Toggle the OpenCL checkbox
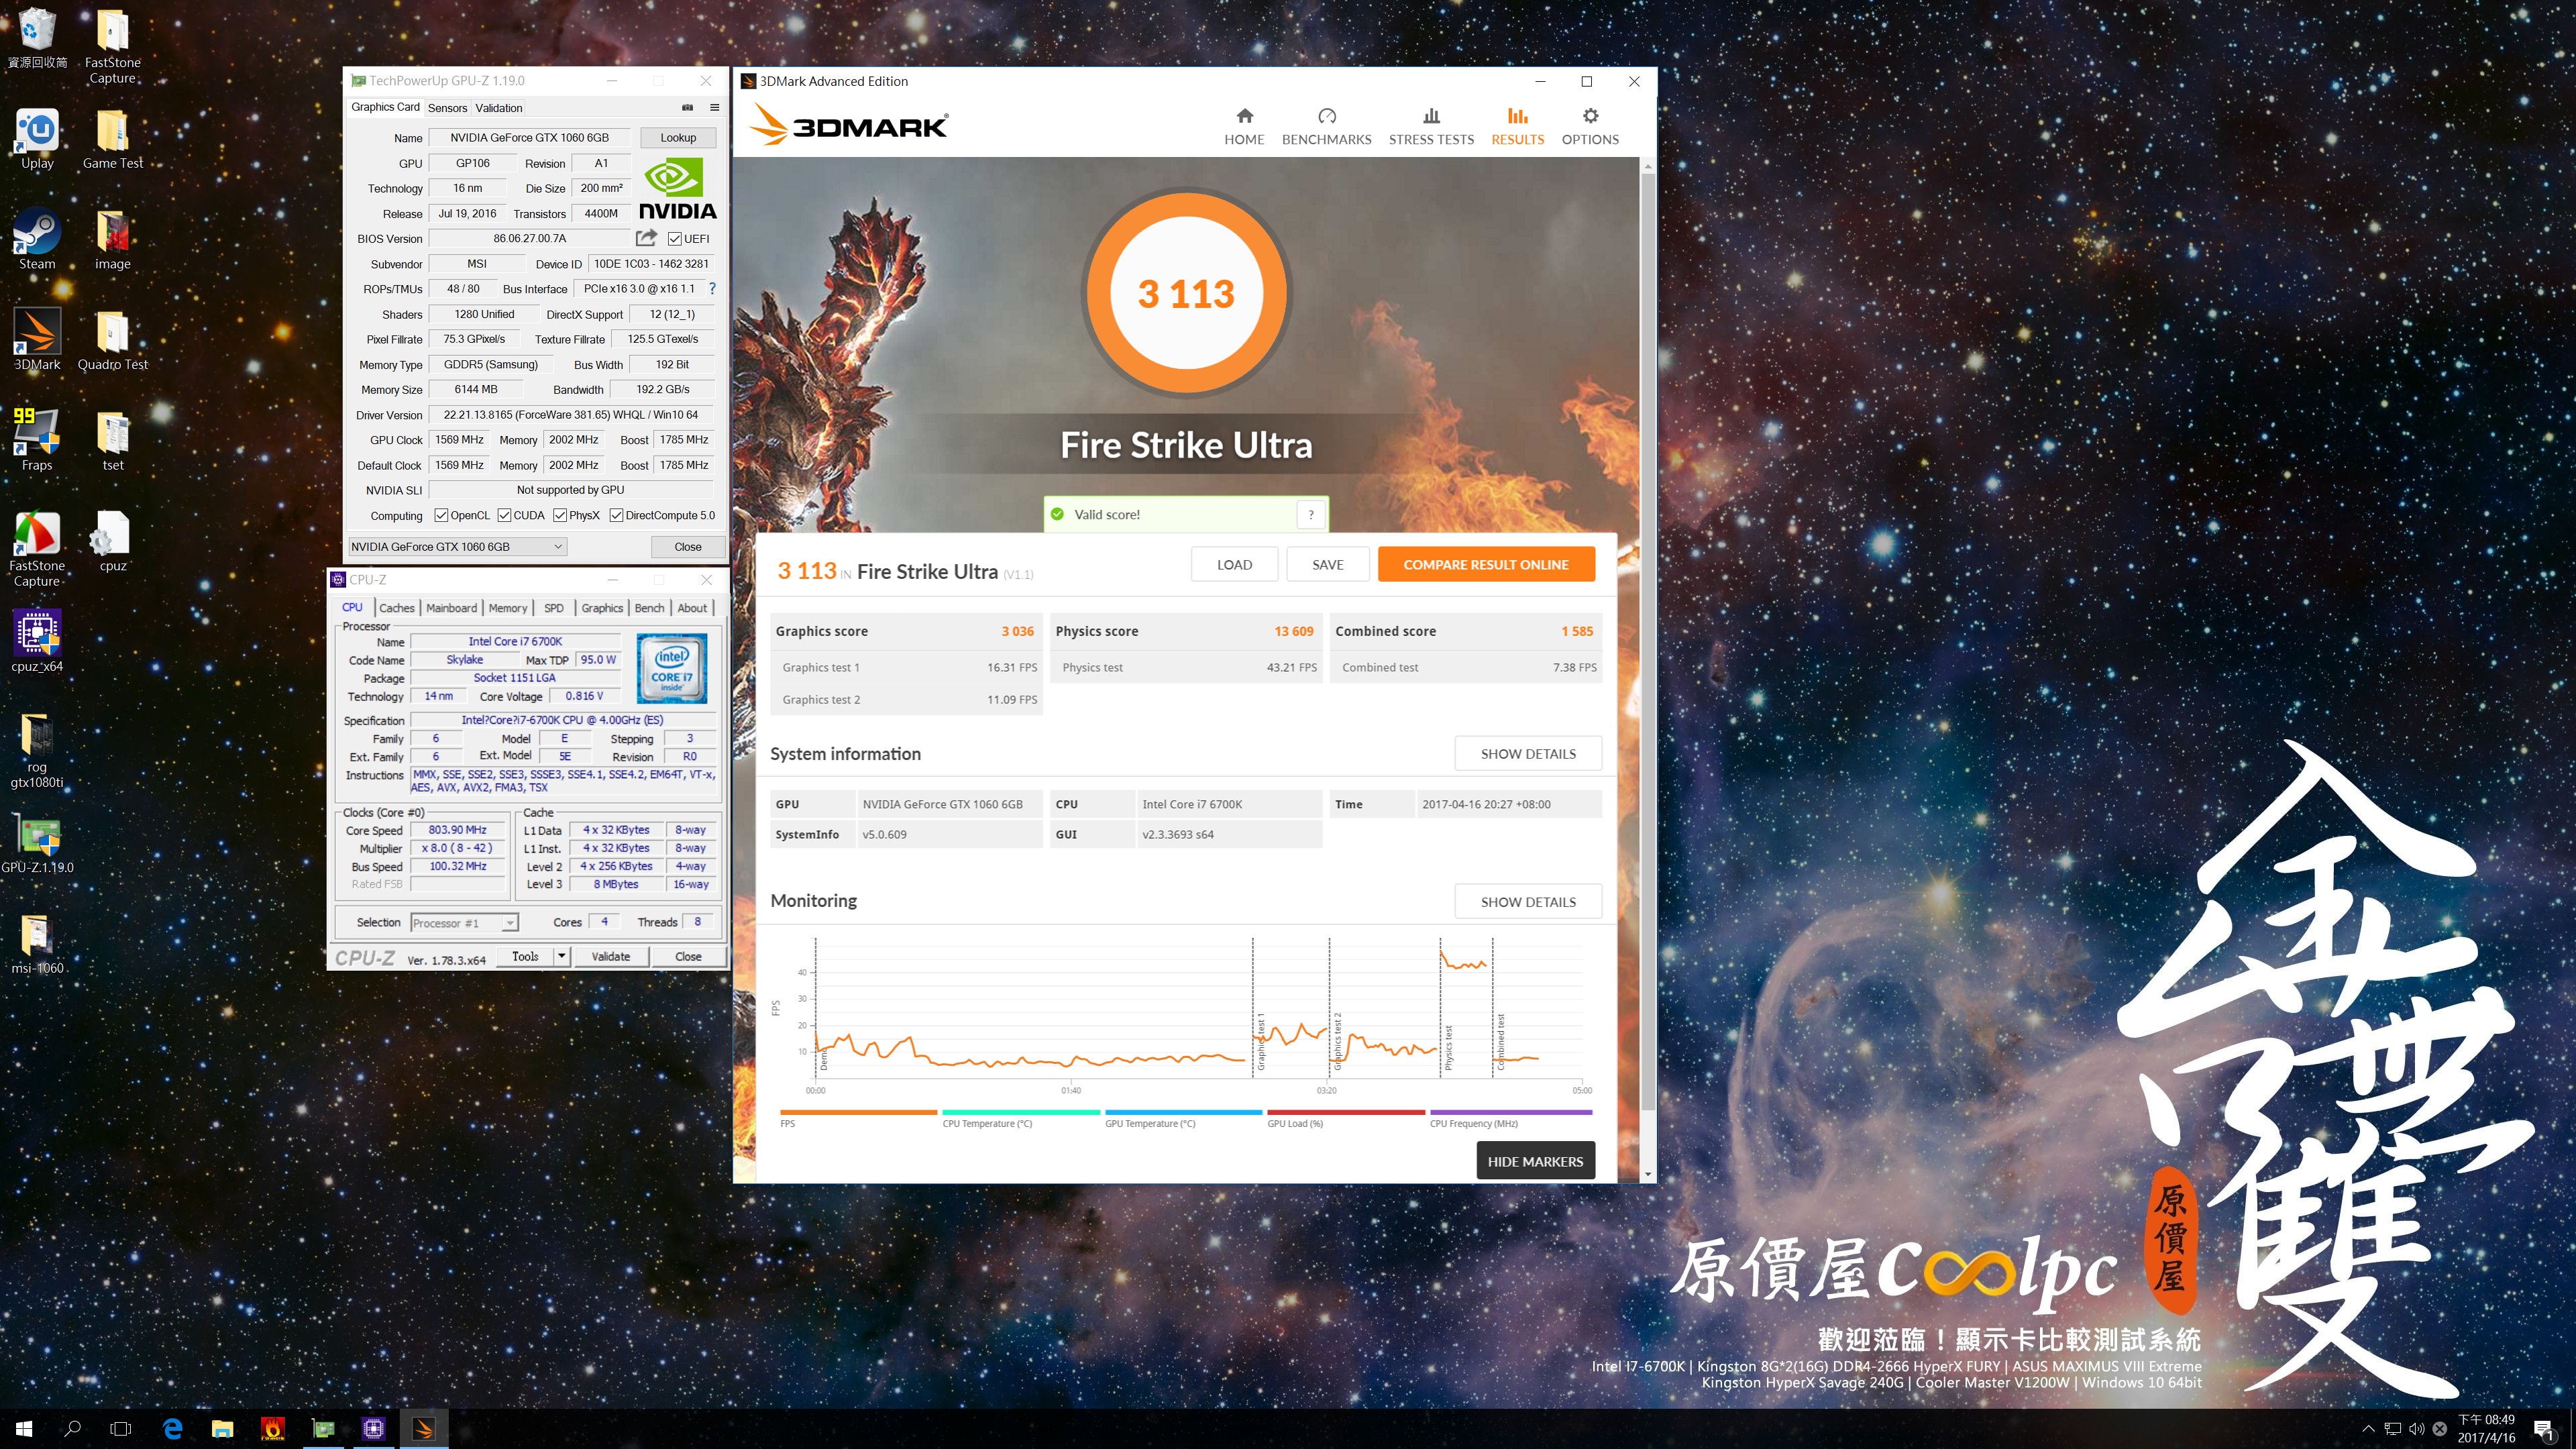 tap(441, 516)
